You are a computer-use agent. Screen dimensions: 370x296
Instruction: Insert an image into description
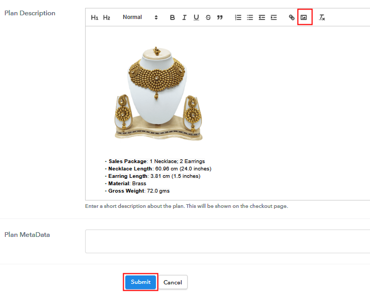click(x=304, y=17)
